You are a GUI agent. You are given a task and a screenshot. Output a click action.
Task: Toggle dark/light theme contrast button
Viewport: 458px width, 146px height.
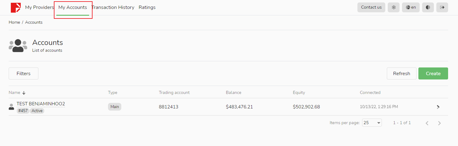coord(428,7)
